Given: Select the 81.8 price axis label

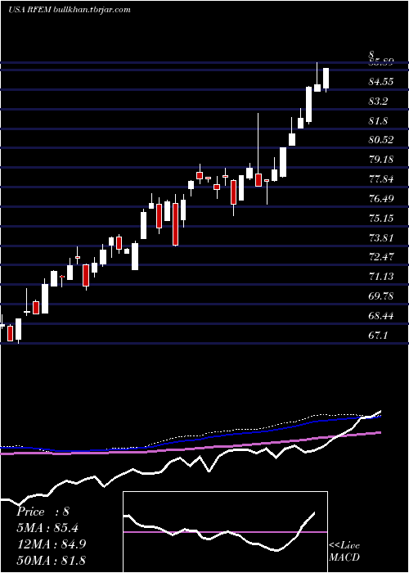Looking at the screenshot, I should (378, 121).
